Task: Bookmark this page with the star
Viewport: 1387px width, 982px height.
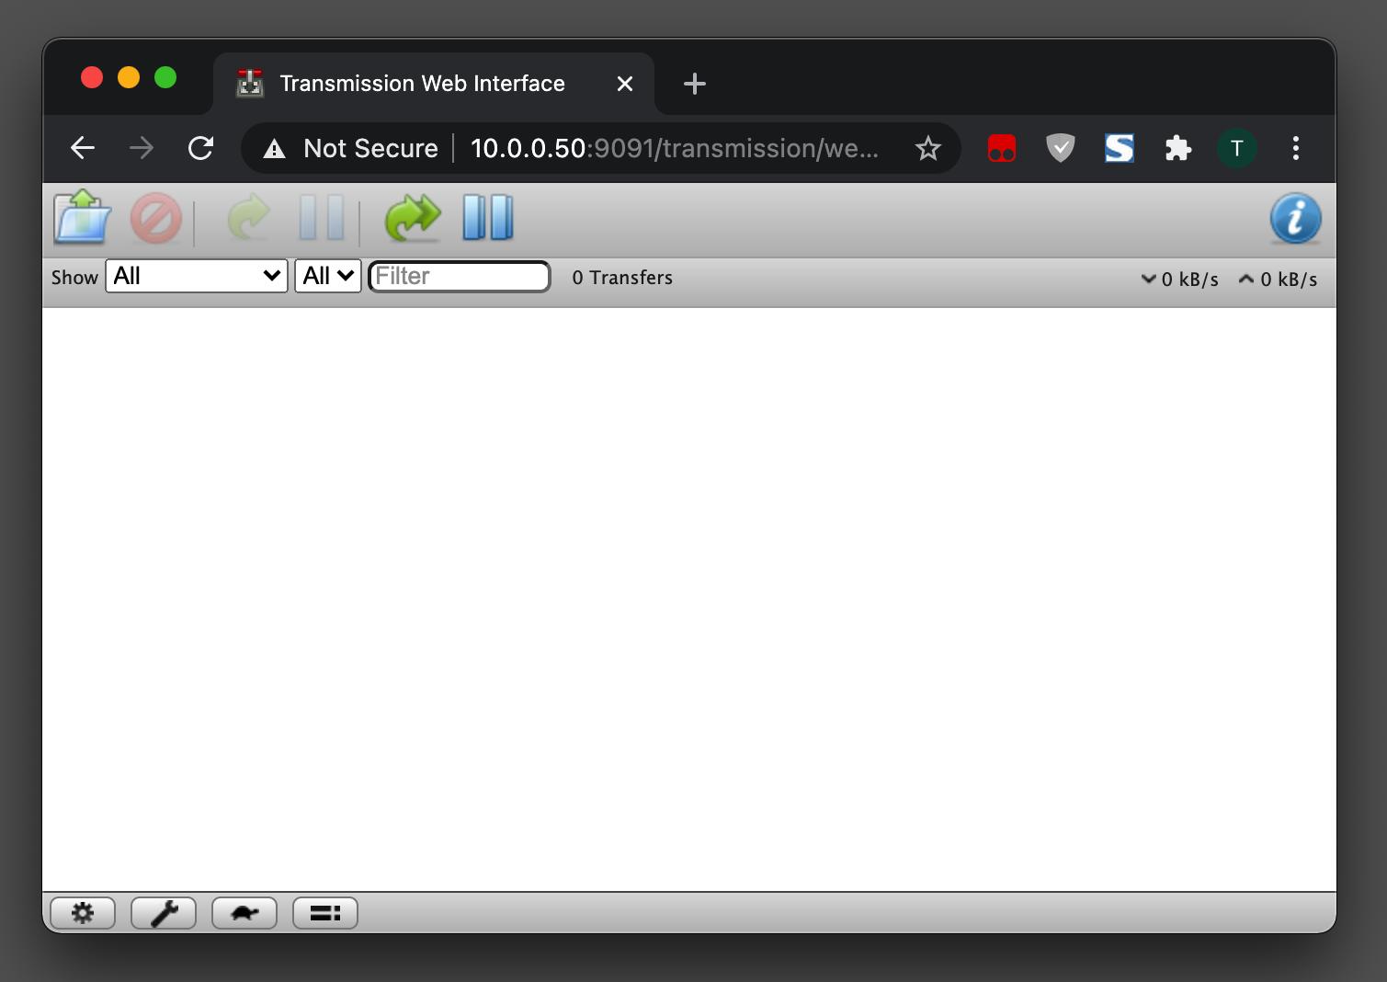Action: point(928,148)
